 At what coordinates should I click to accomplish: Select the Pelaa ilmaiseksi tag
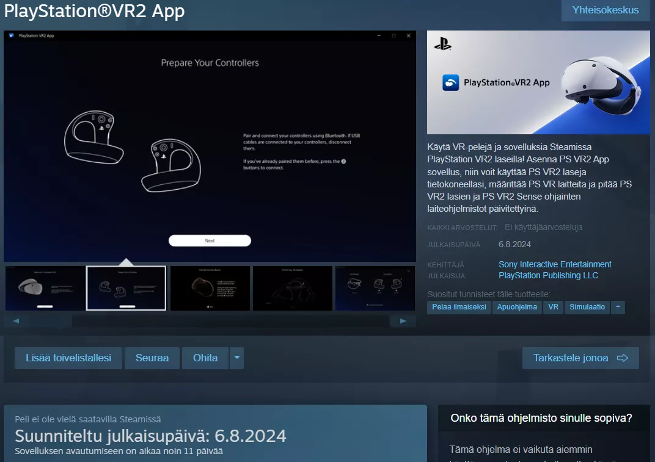pos(459,307)
